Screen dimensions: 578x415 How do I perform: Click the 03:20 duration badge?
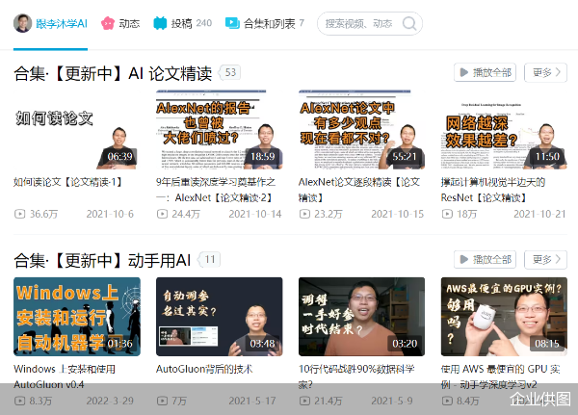click(x=405, y=344)
